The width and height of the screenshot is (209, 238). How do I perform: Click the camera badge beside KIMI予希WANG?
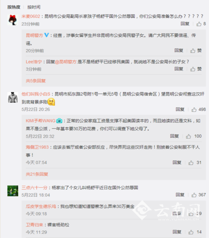tap(59, 121)
